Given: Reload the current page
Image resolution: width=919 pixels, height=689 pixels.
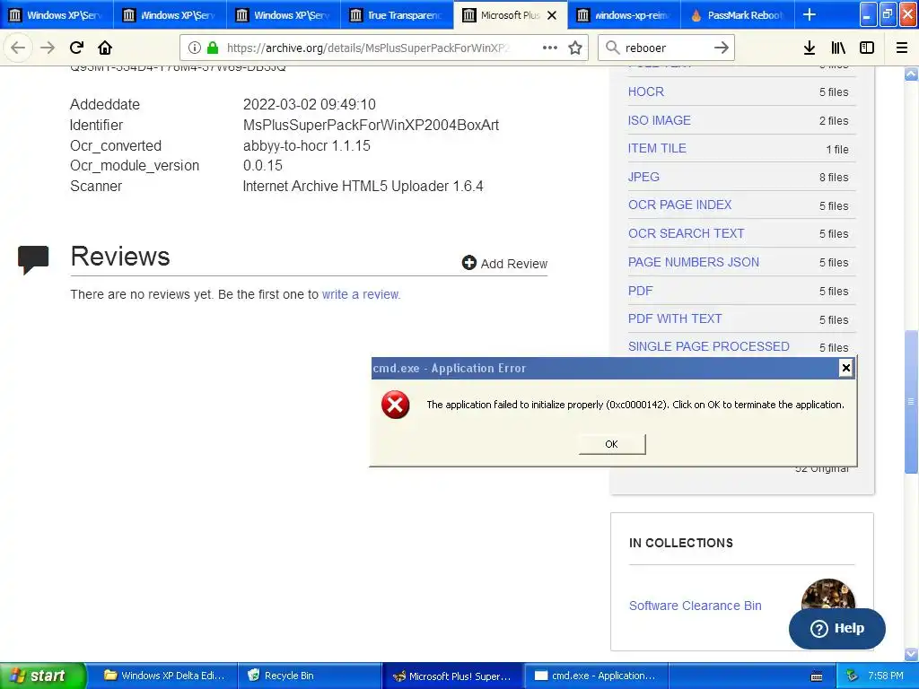Looking at the screenshot, I should 76,48.
